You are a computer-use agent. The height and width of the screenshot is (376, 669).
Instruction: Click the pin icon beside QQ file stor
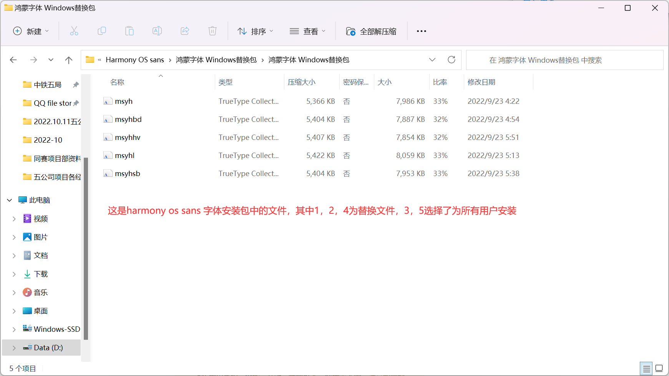click(x=76, y=103)
